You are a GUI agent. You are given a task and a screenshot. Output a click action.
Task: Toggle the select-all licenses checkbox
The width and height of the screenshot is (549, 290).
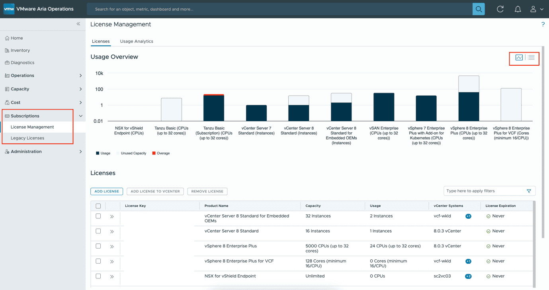pyautogui.click(x=98, y=206)
